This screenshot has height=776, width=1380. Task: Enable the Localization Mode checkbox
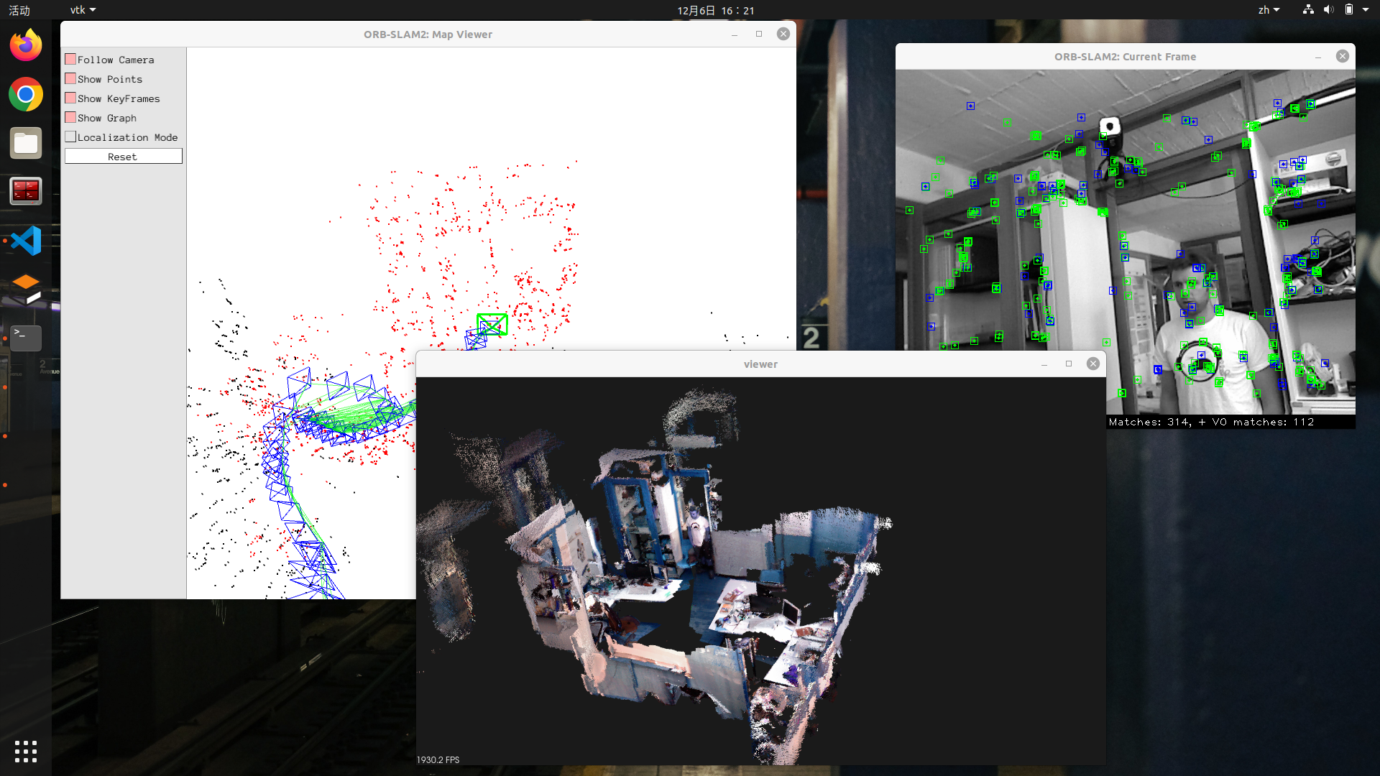coord(70,137)
